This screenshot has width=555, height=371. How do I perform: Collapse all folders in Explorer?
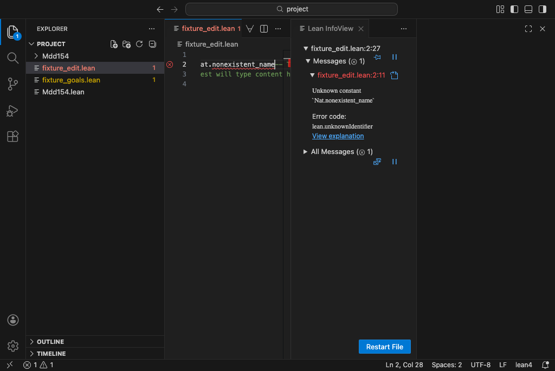152,44
